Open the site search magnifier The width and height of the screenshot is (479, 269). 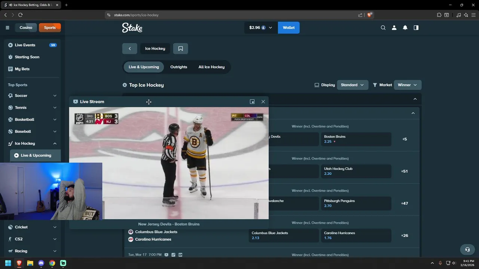383,28
